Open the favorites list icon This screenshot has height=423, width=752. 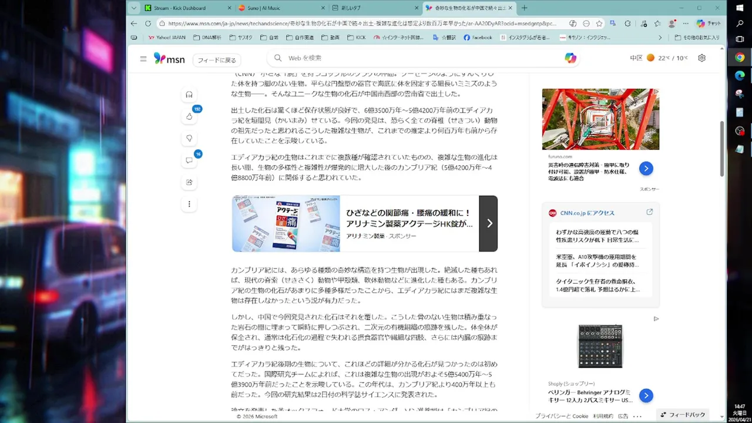pos(657,23)
